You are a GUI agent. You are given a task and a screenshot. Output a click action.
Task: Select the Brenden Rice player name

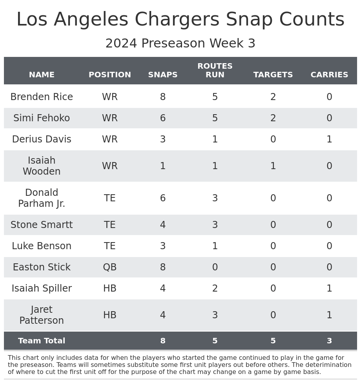[42, 97]
